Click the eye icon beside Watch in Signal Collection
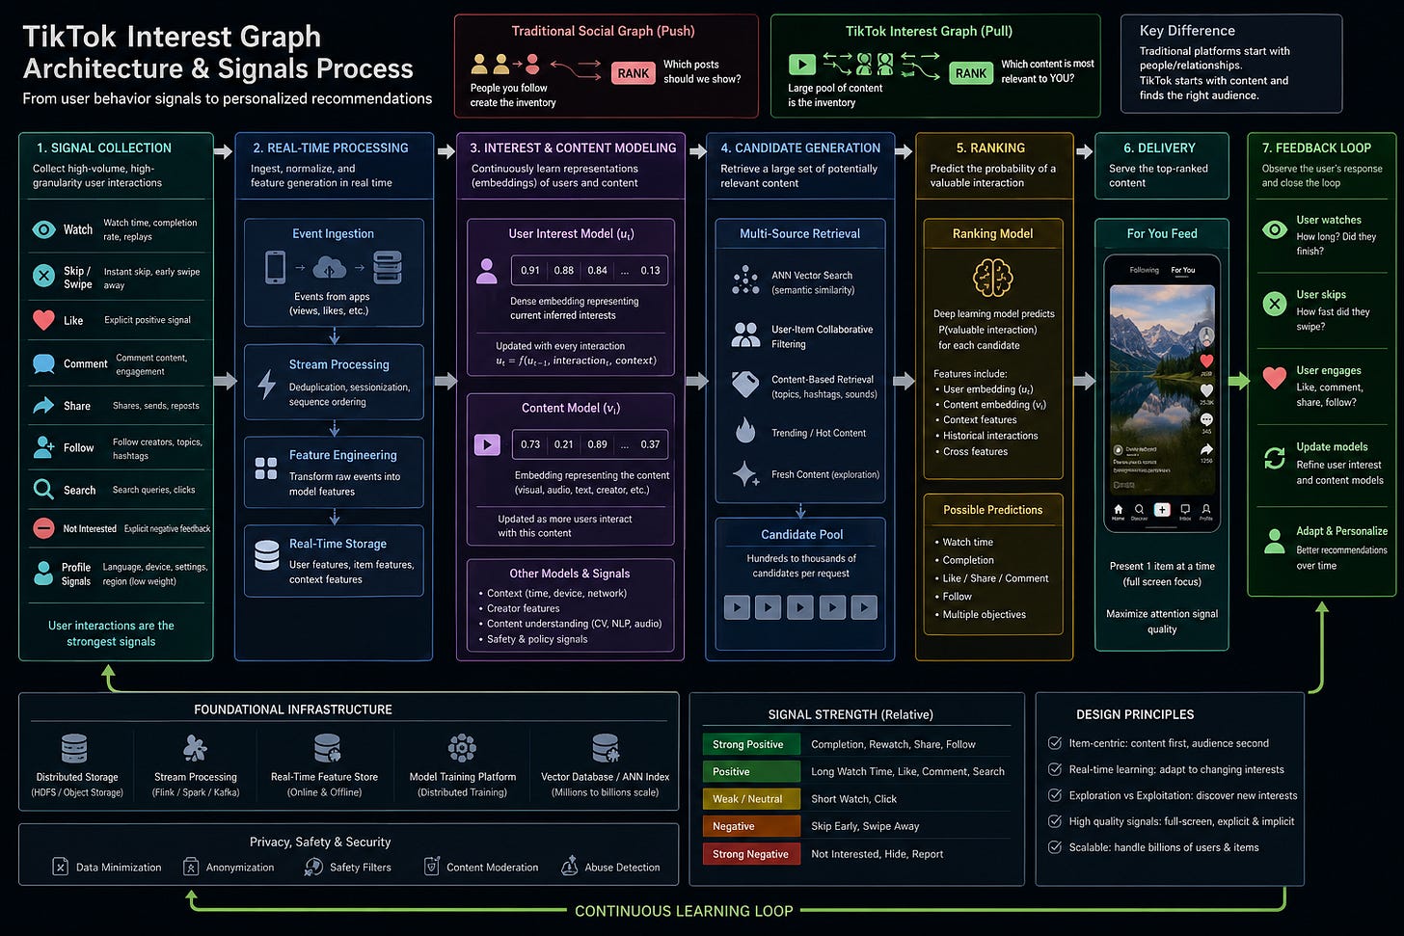The image size is (1404, 936). click(x=43, y=229)
